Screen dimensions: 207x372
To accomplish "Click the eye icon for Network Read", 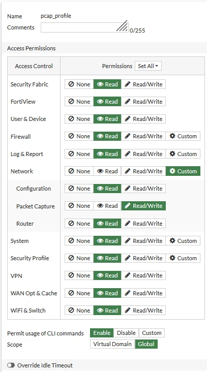I will tap(100, 171).
